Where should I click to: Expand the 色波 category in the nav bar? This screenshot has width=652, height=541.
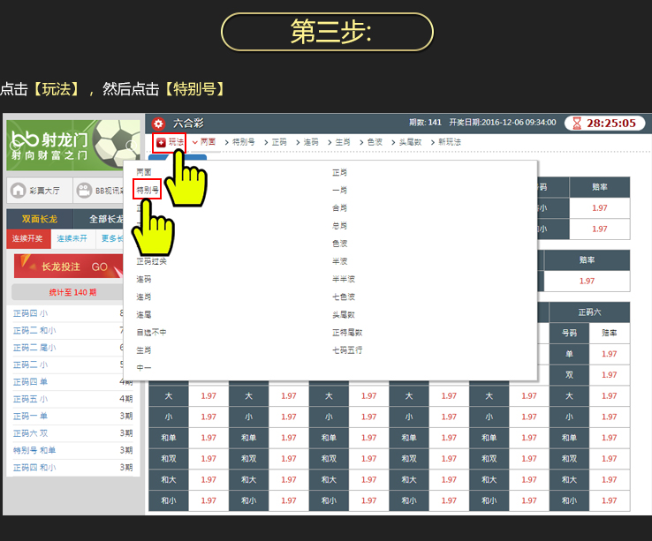(x=373, y=142)
